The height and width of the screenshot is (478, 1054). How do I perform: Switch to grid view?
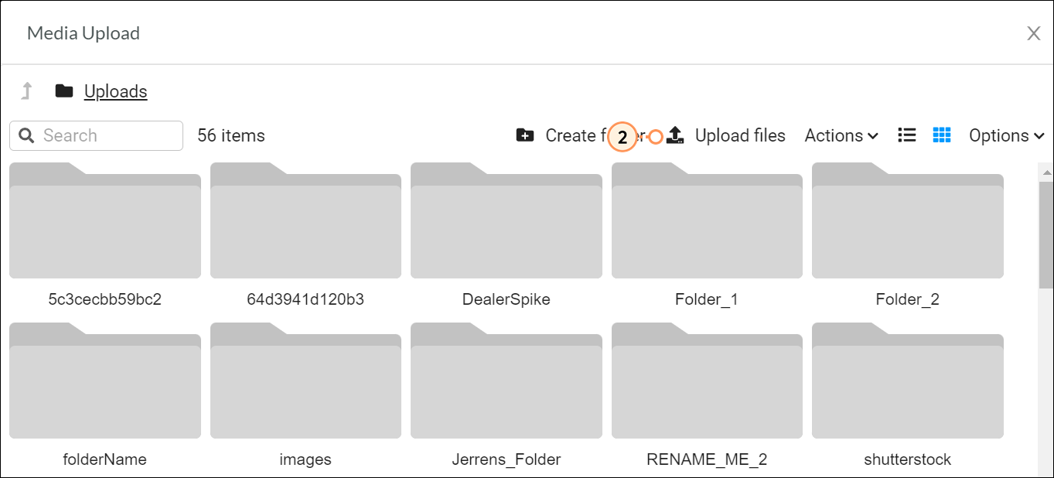[941, 135]
